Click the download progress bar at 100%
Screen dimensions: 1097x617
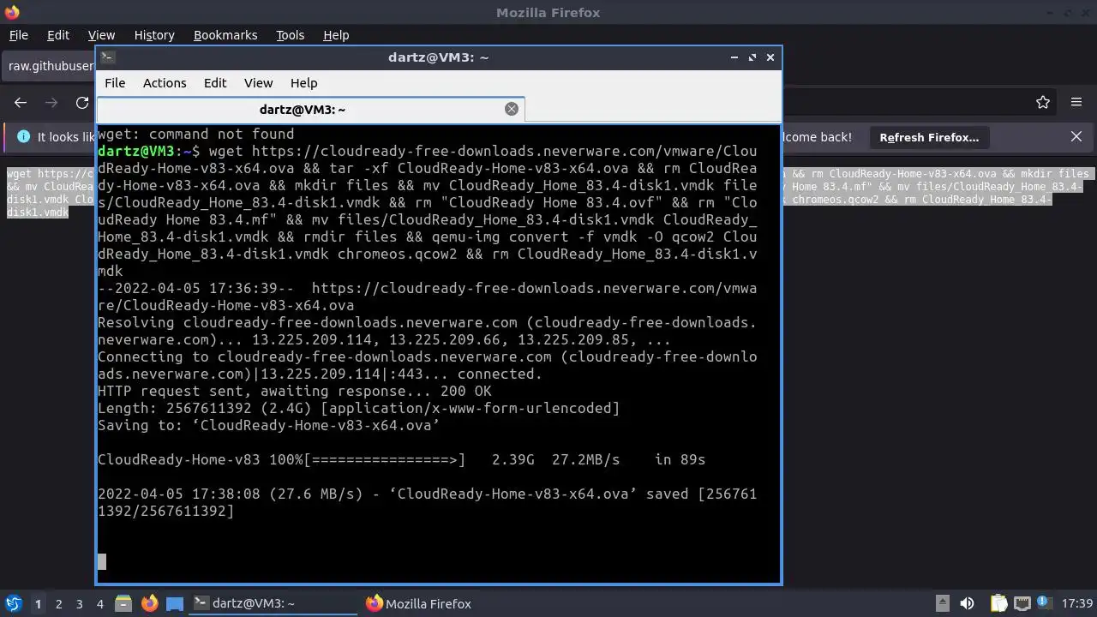pyautogui.click(x=384, y=460)
